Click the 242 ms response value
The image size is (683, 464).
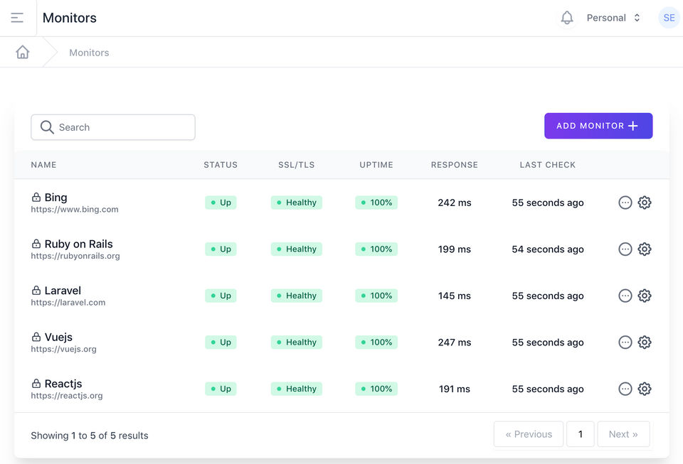[455, 203]
